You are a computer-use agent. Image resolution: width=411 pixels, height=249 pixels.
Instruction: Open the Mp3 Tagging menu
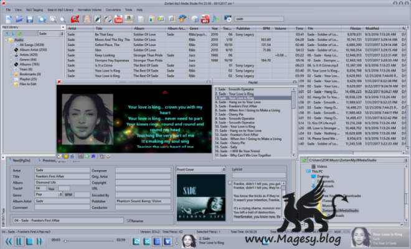[34, 10]
